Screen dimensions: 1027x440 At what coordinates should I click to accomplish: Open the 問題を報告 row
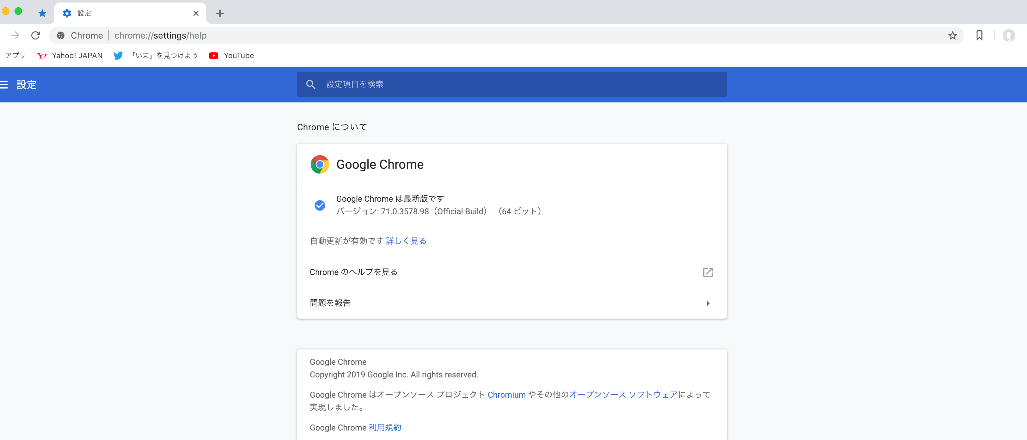tap(512, 303)
